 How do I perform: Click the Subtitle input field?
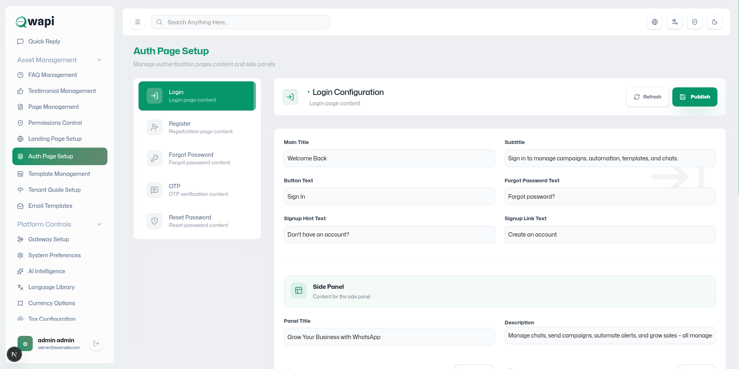click(610, 158)
